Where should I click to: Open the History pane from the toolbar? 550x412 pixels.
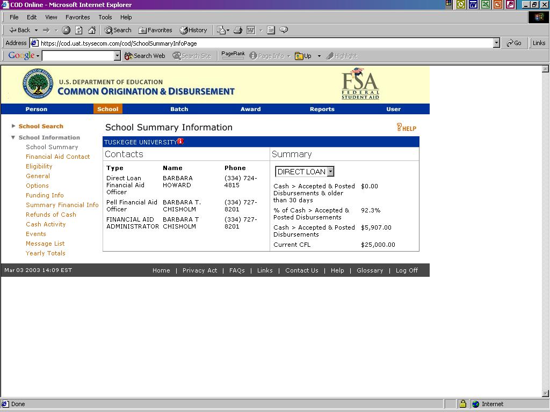pos(193,30)
